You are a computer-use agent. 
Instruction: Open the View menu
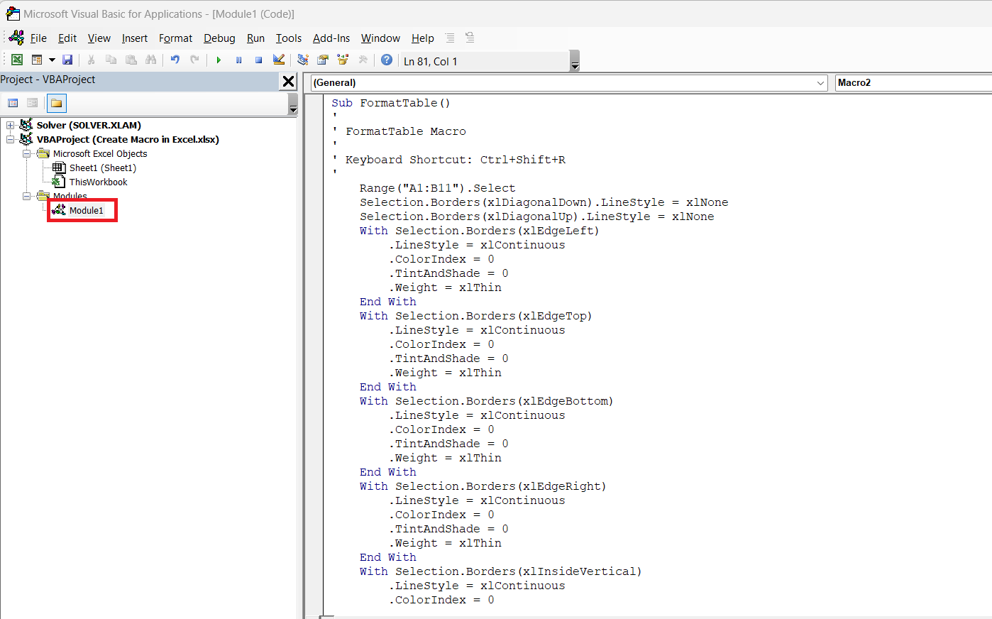click(x=99, y=38)
